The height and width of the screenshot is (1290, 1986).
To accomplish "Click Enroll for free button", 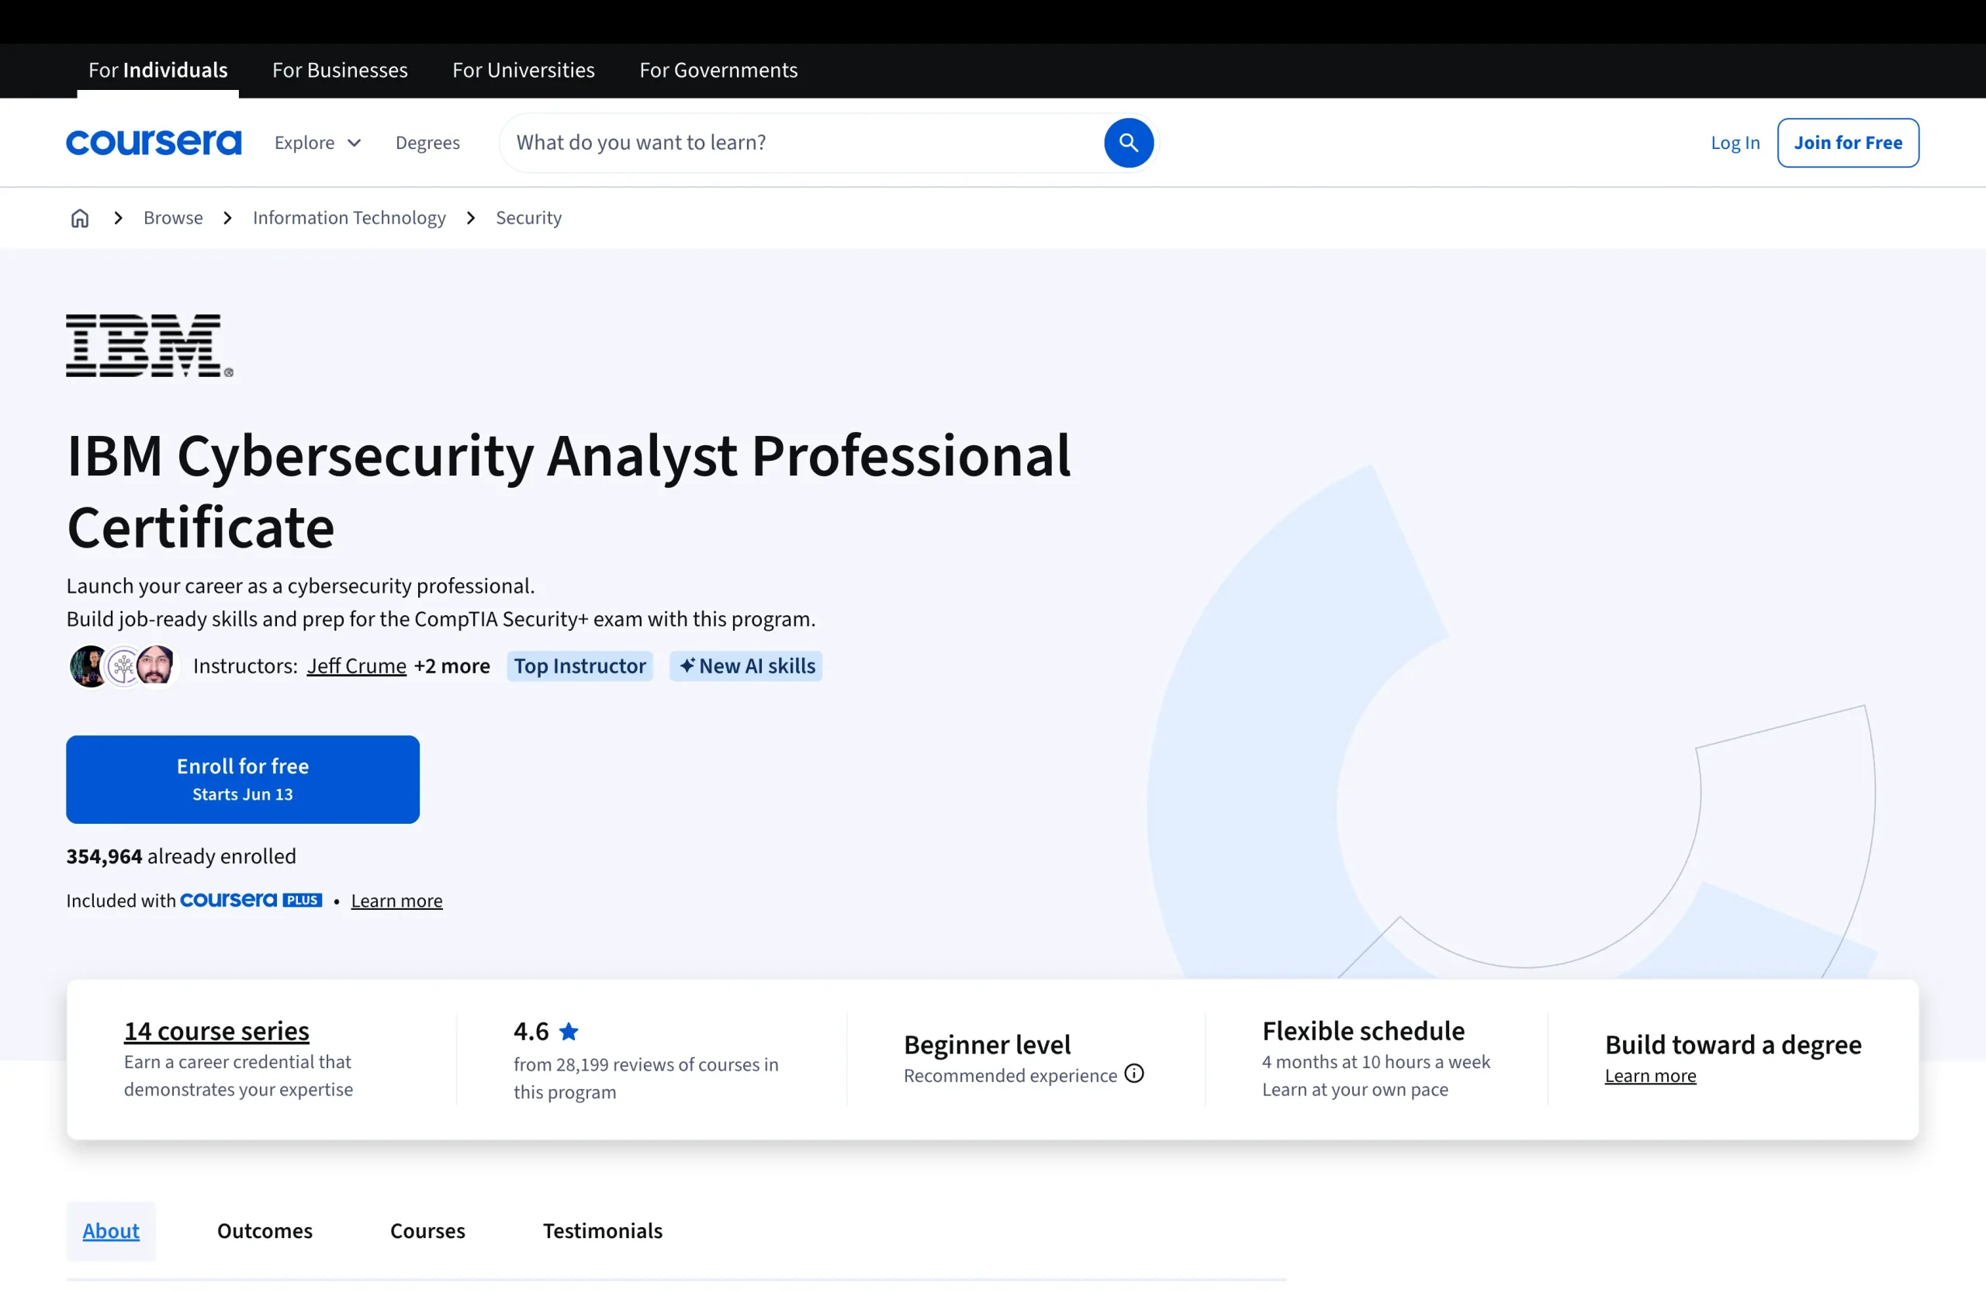I will [243, 780].
